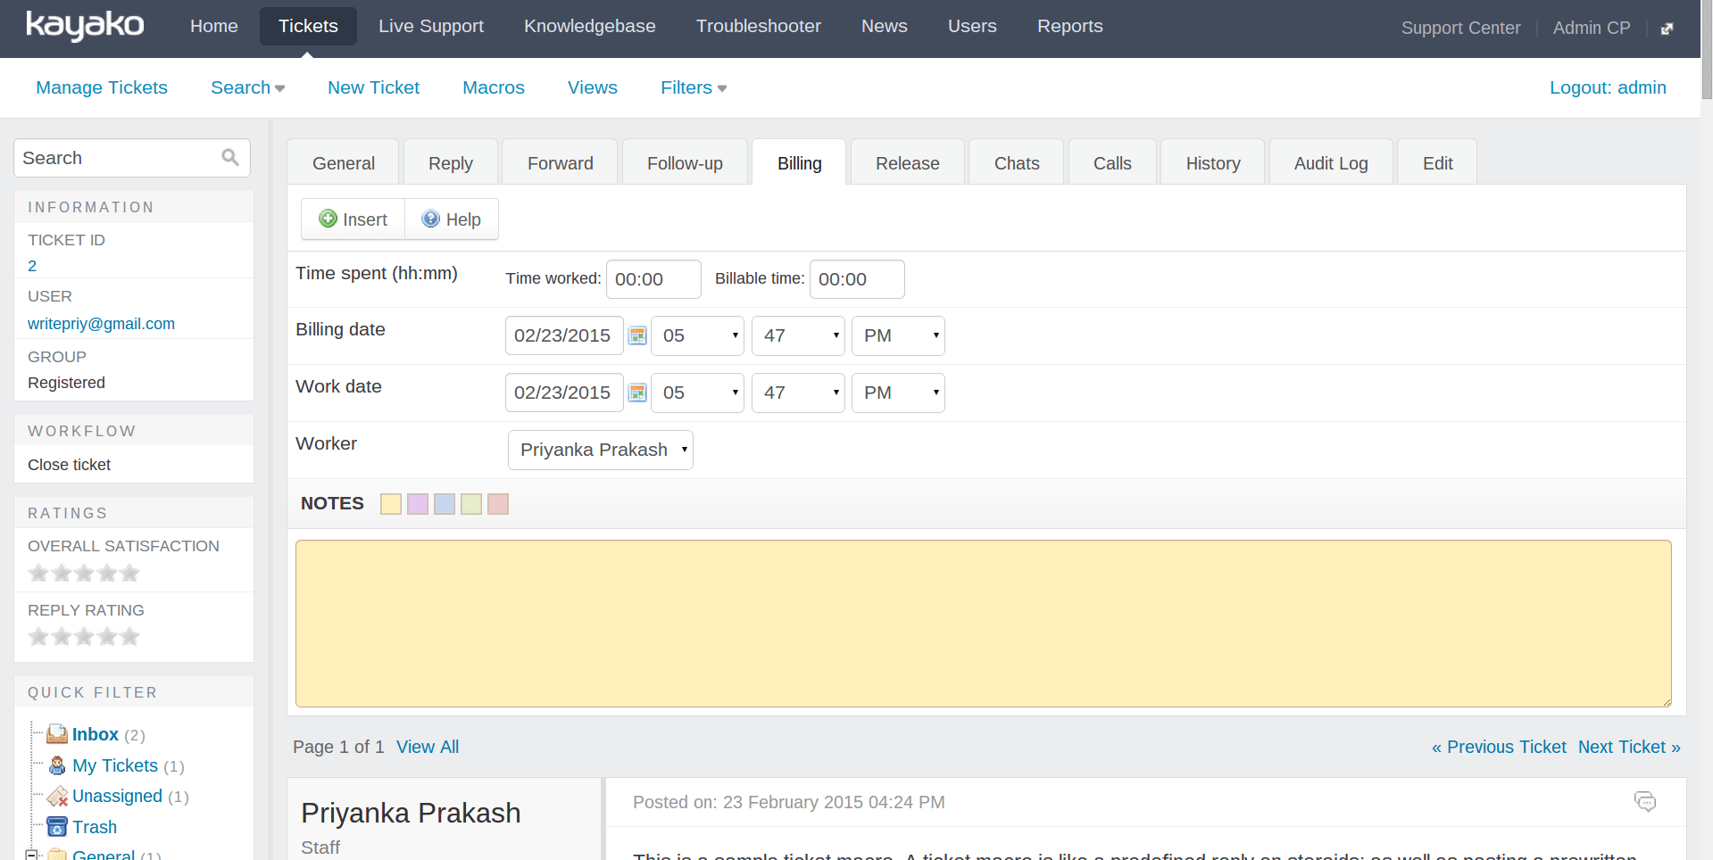Screen dimensions: 1713x860
Task: Click the My Tickets person icon
Action: [57, 765]
